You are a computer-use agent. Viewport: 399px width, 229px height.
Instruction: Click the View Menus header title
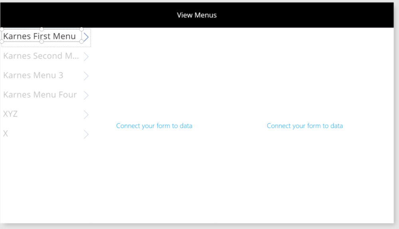pyautogui.click(x=197, y=15)
